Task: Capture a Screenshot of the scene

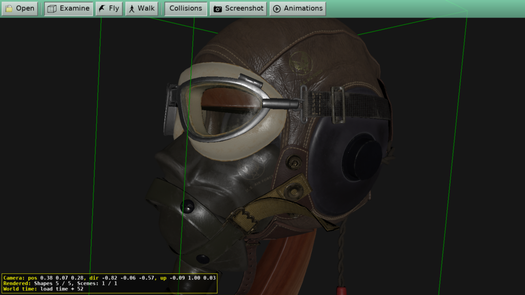Action: [x=238, y=8]
